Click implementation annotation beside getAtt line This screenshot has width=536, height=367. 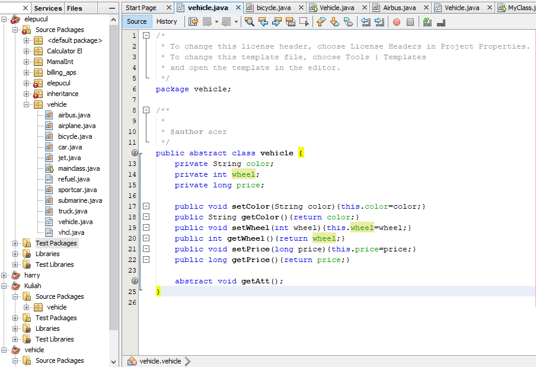point(135,281)
